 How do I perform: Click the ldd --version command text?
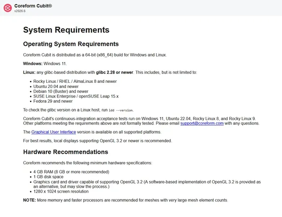pyautogui.click(x=121, y=110)
